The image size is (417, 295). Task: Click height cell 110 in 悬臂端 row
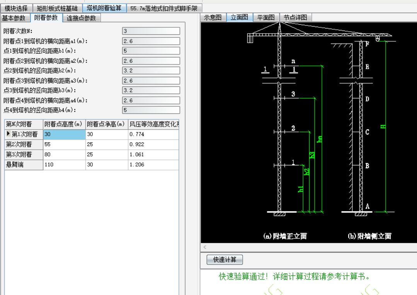[65, 165]
